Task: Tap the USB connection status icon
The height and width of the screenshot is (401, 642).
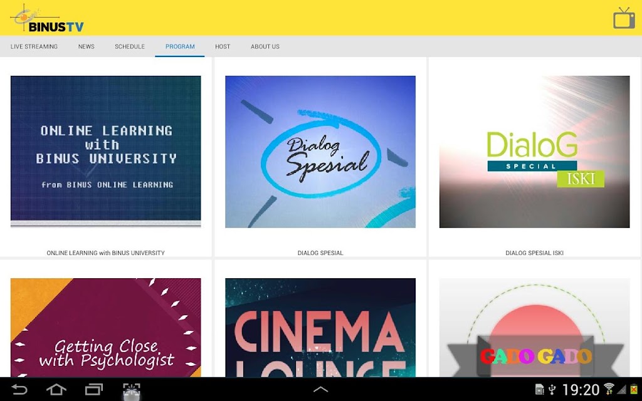Action: [x=552, y=389]
